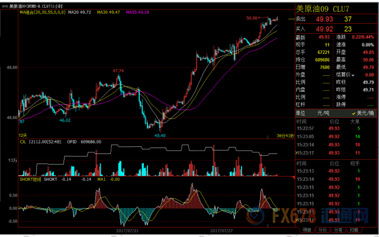The width and height of the screenshot is (379, 237).
Task: Switch to the 分价 tab
Action: [323, 229]
